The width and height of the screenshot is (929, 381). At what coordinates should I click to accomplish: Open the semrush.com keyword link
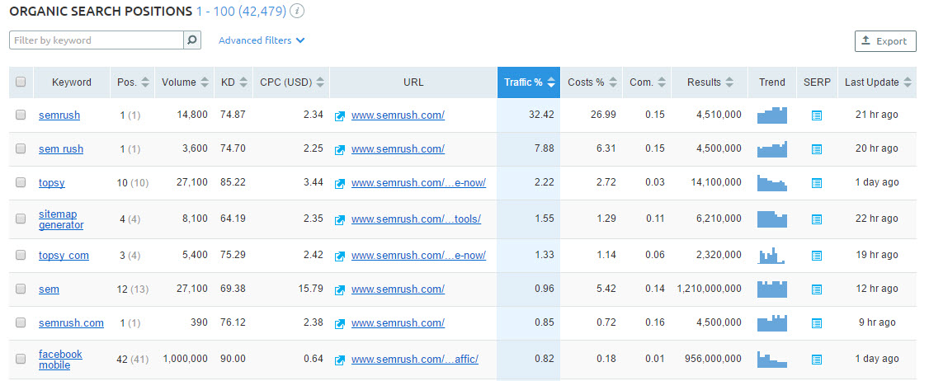(x=71, y=323)
